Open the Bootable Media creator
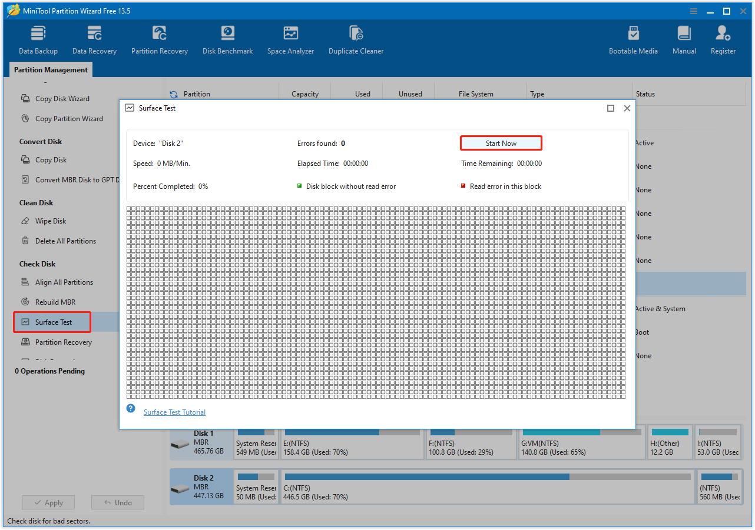This screenshot has height=530, width=755. 633,39
